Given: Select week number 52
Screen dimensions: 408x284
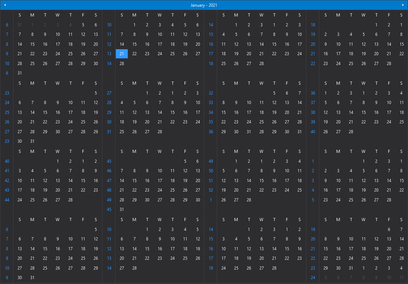Looking at the screenshot, I should click(211, 190).
